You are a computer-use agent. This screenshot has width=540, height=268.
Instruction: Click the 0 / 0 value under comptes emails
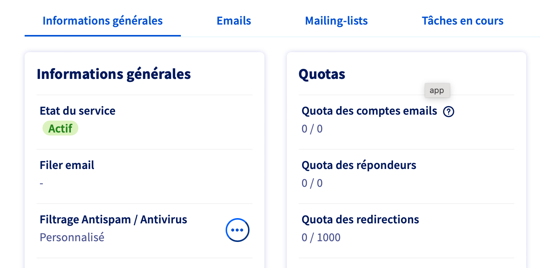312,129
